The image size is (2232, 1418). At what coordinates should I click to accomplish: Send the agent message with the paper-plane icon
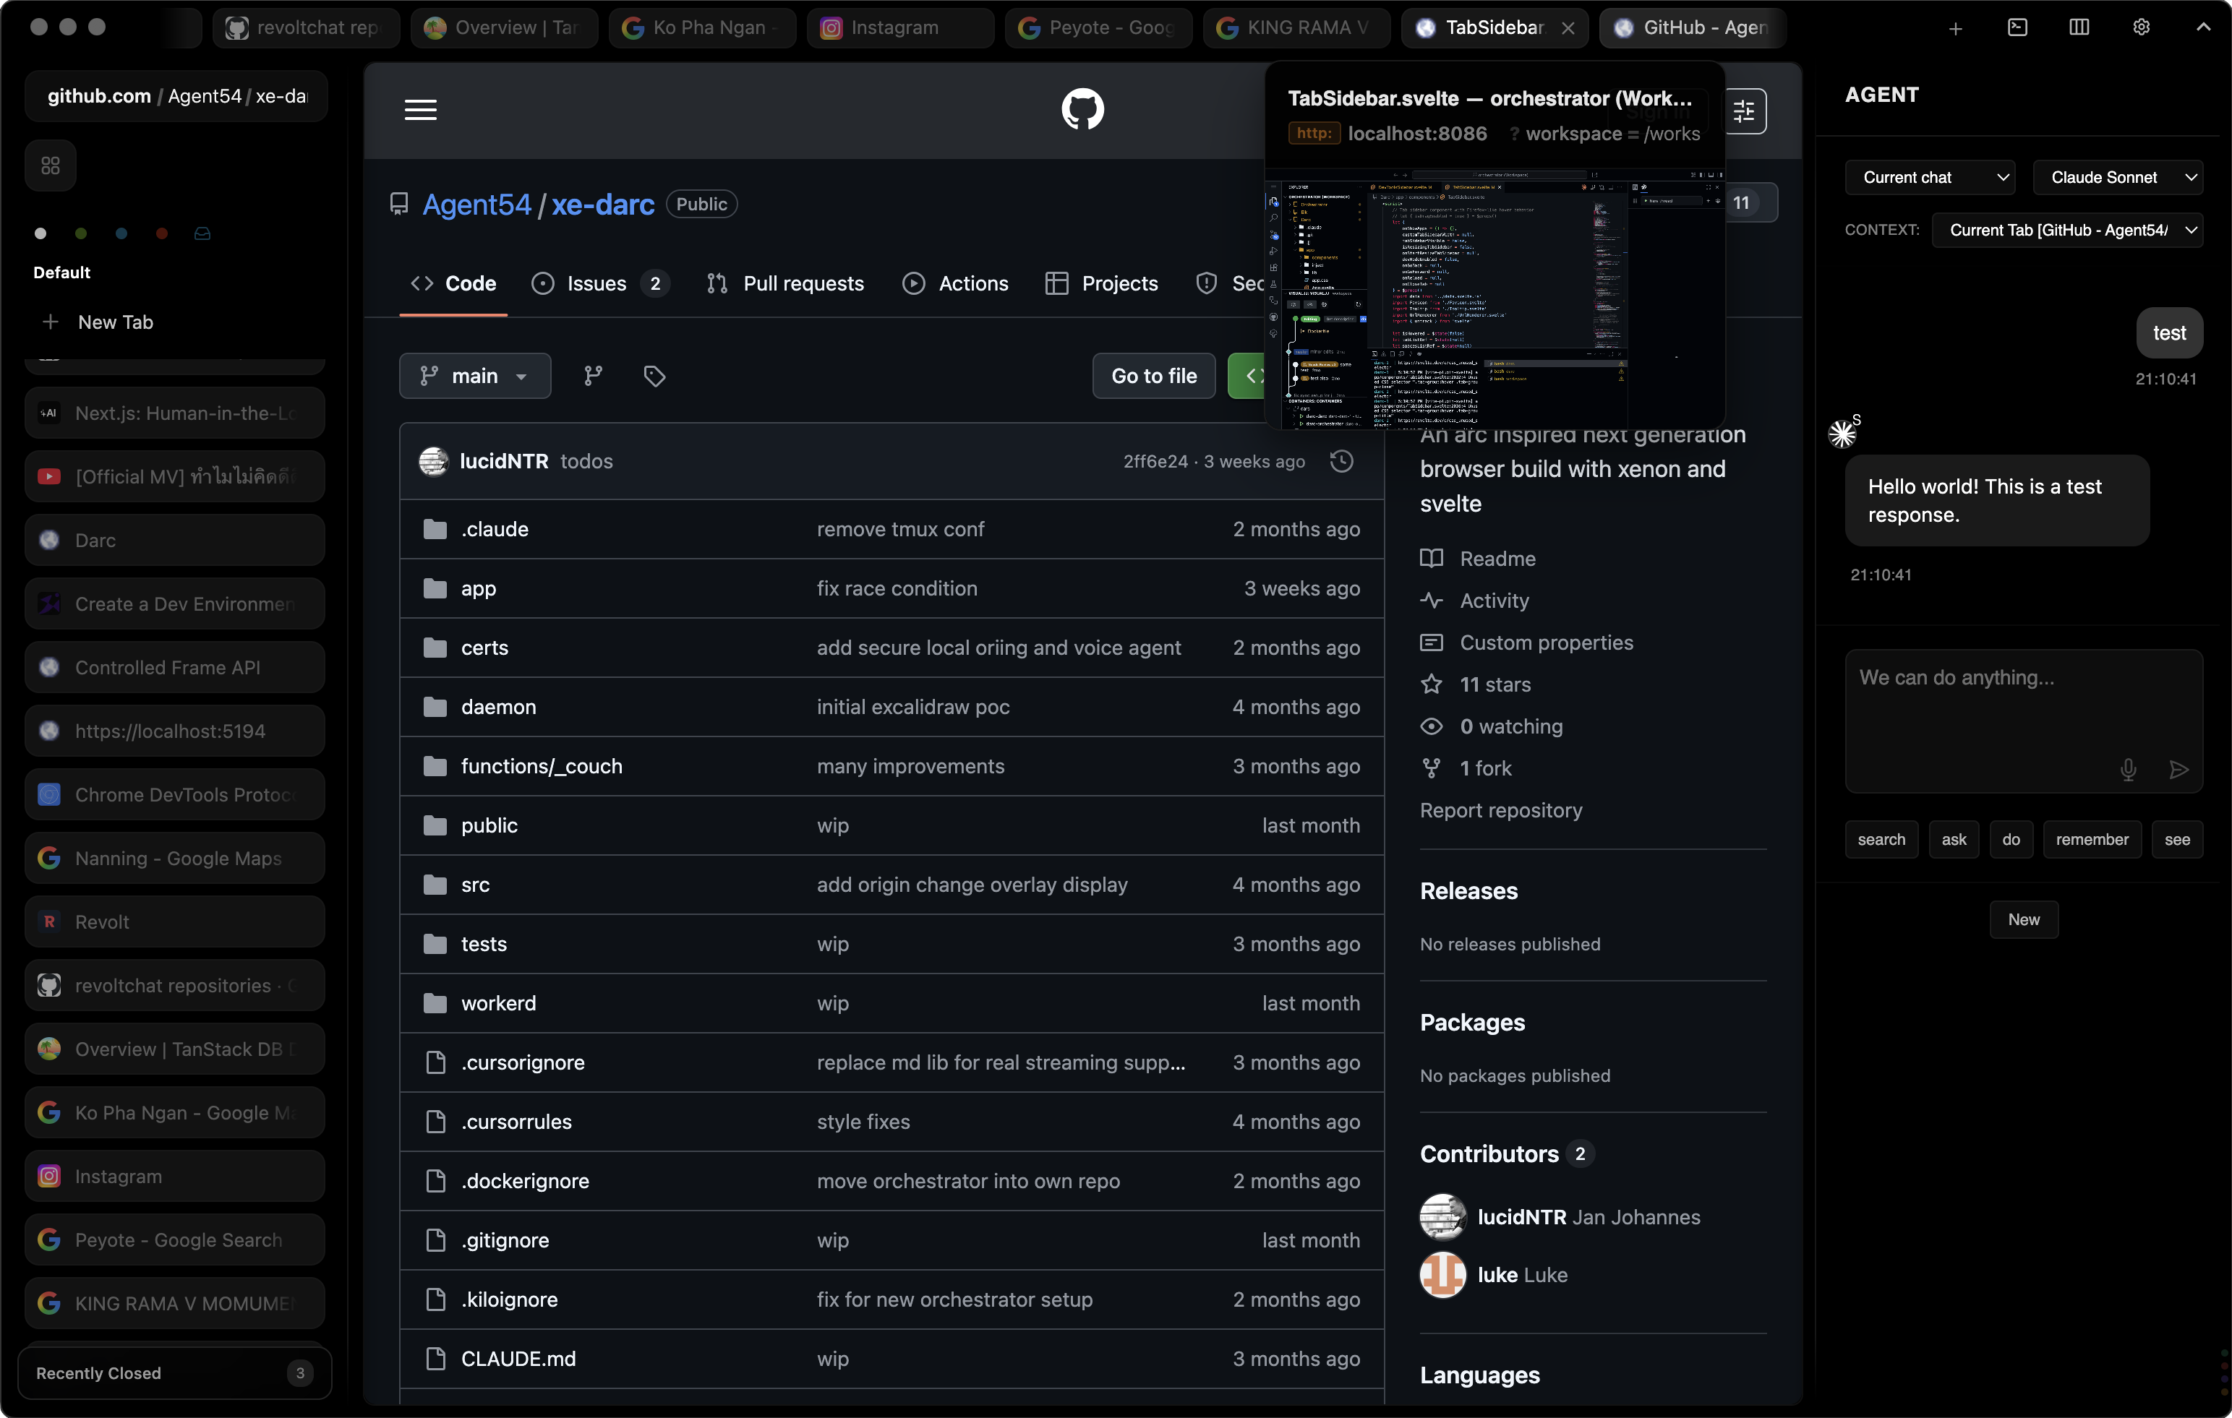tap(2180, 770)
